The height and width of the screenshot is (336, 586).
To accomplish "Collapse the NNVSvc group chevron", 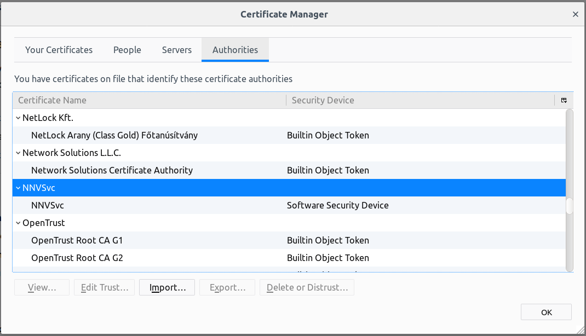I will [x=18, y=188].
